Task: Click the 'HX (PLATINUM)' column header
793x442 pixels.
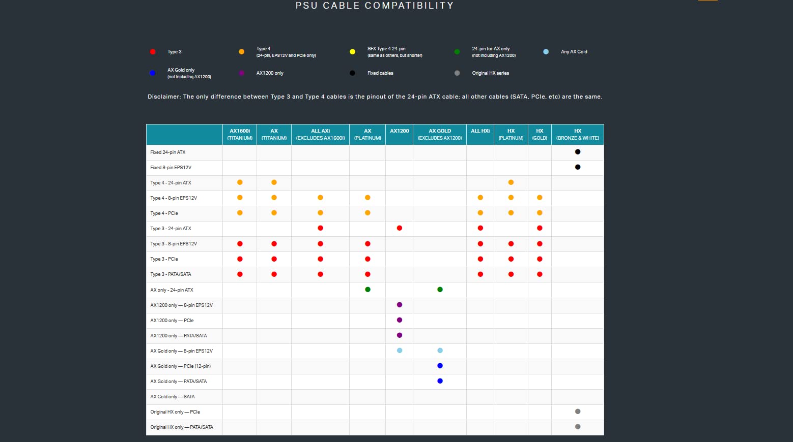Action: [x=511, y=135]
